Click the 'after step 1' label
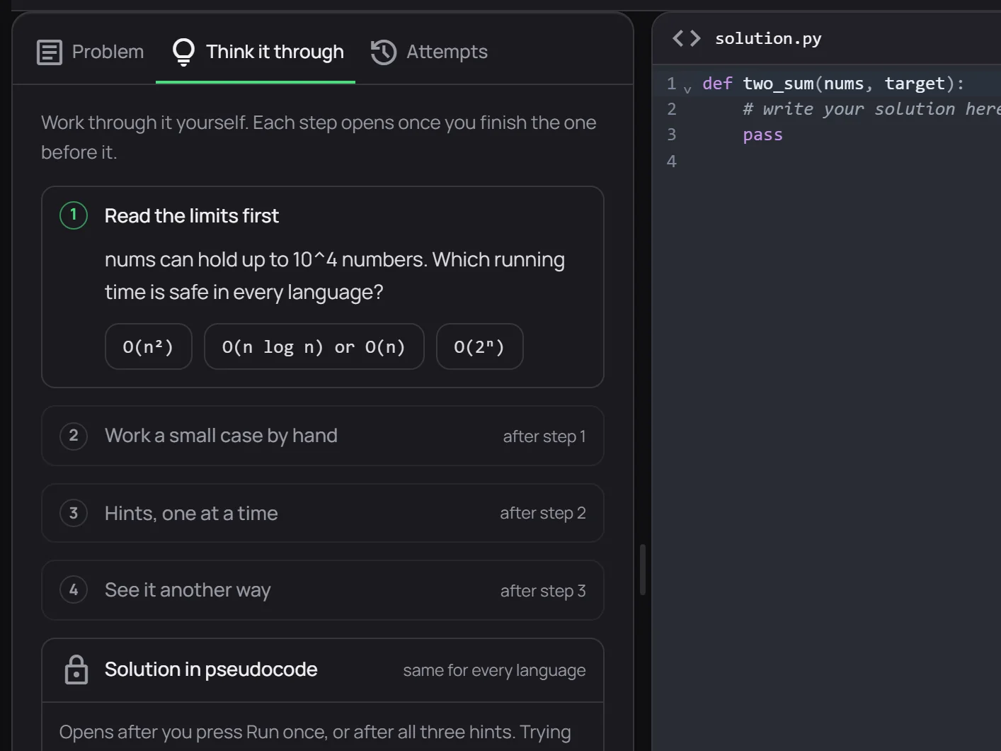 point(544,436)
